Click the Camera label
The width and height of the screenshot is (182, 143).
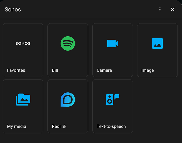point(104,70)
